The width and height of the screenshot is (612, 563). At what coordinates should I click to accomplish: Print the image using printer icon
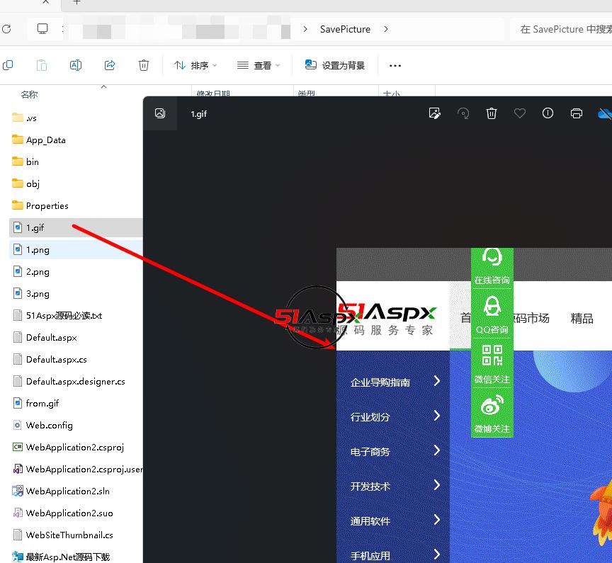[577, 113]
